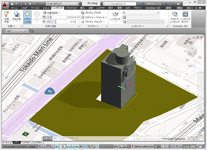Expand the マテリアル panel title
Screen dimensions: 207x150
click(x=93, y=26)
